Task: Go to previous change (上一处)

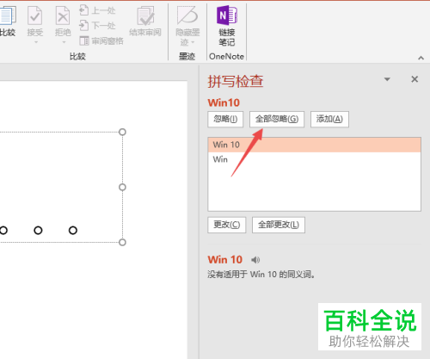Action: click(x=97, y=10)
